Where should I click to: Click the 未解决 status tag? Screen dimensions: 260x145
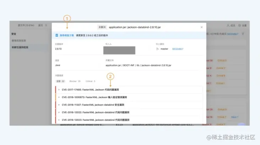tap(102, 27)
